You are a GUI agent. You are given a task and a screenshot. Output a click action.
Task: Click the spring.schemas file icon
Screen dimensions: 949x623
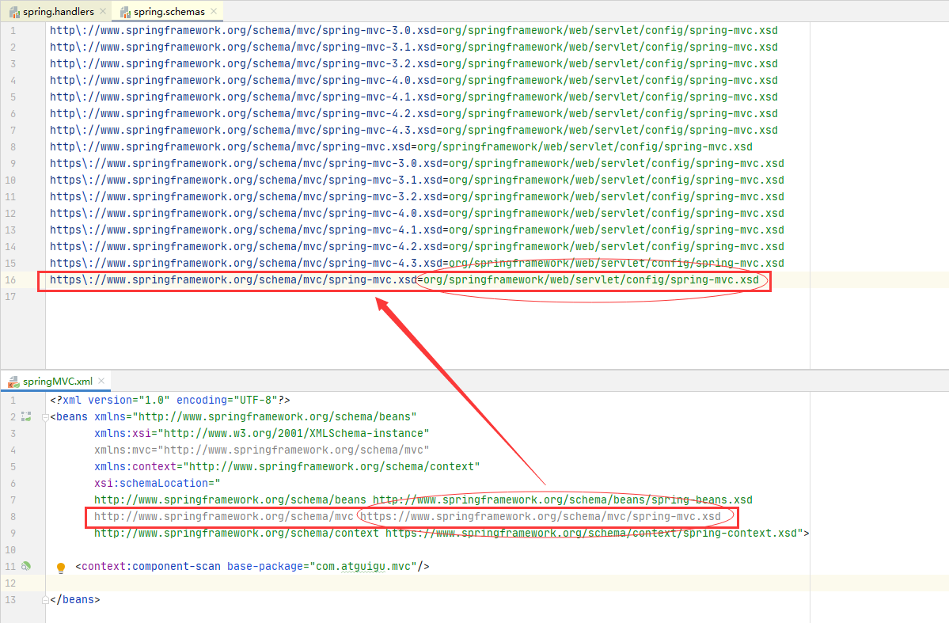[125, 12]
